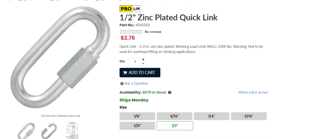This screenshot has height=139, width=324.
Task: Select the highlighted 1/2" size option
Action: point(175,126)
